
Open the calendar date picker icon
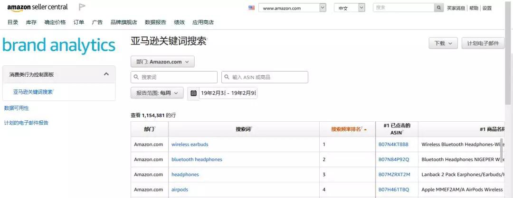193,93
